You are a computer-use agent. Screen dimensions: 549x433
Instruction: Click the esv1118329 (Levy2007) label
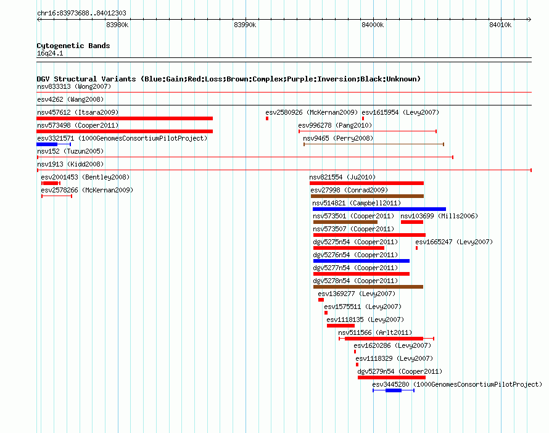pyautogui.click(x=394, y=358)
